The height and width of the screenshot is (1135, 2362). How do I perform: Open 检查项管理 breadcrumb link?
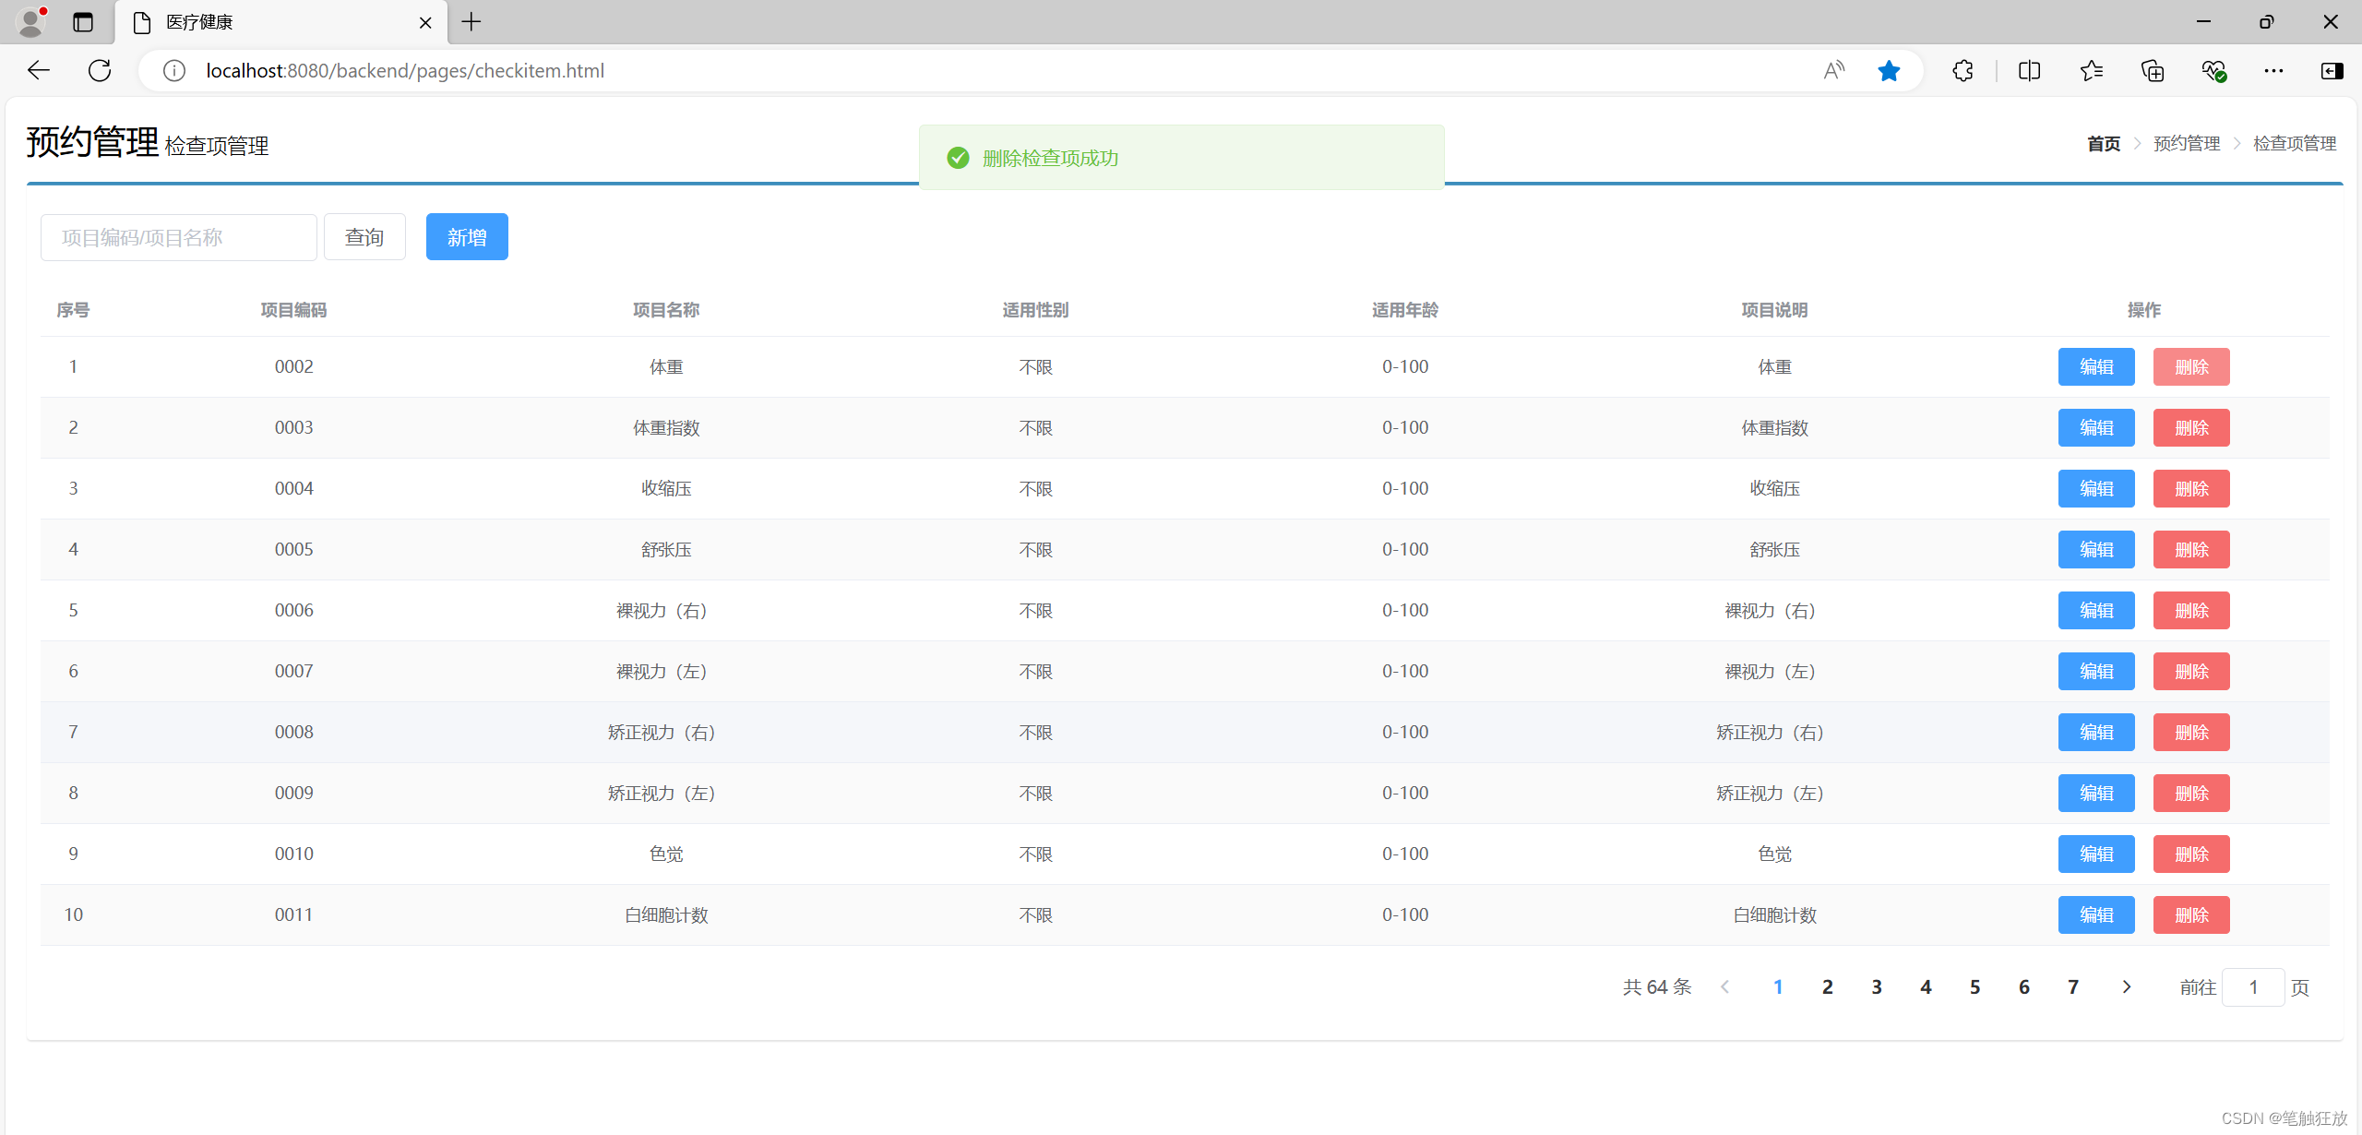coord(2295,144)
